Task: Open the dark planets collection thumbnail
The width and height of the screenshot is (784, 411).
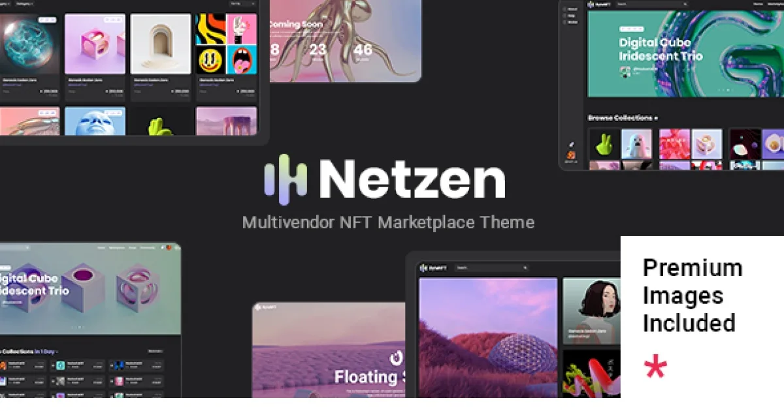Action: pyautogui.click(x=745, y=144)
